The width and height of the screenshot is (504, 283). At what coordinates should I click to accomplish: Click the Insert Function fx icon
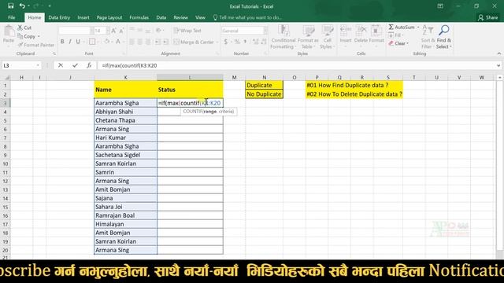[89, 65]
